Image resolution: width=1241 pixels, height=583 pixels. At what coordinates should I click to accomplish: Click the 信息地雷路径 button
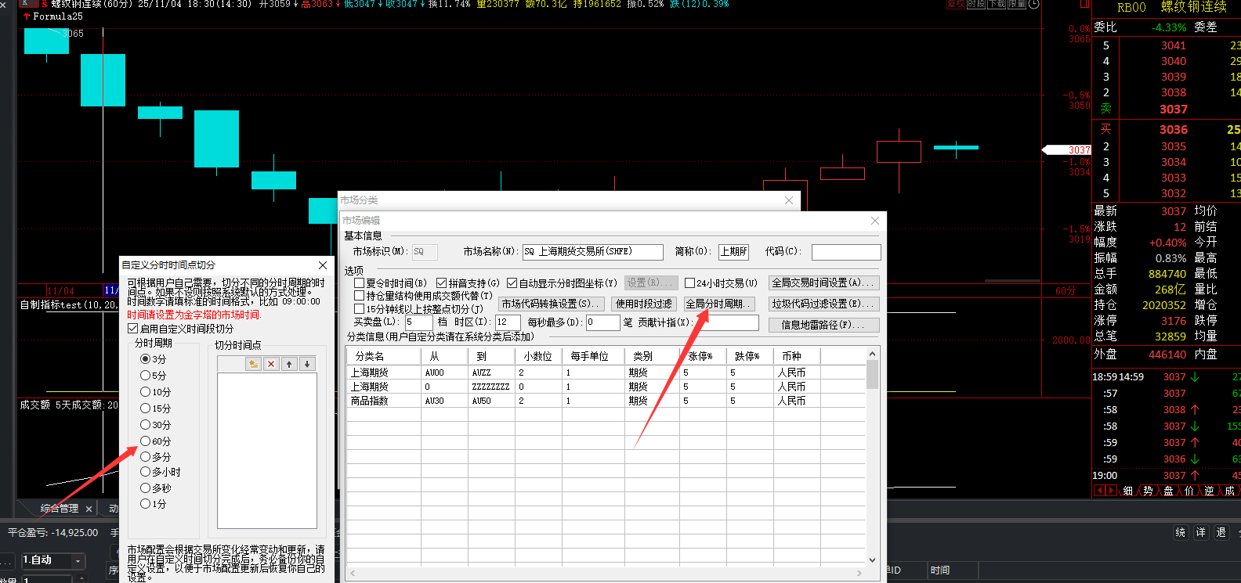point(823,325)
